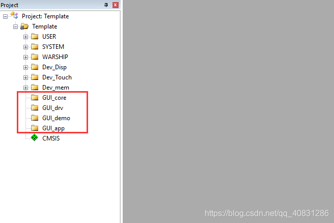Click the Template target folder icon
Screen dimensions: 334x223
(24, 26)
